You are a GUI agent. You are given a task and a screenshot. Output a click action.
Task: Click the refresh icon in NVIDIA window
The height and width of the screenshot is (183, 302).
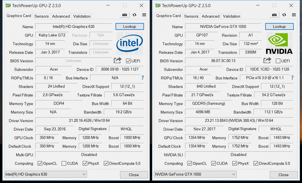(x=284, y=15)
